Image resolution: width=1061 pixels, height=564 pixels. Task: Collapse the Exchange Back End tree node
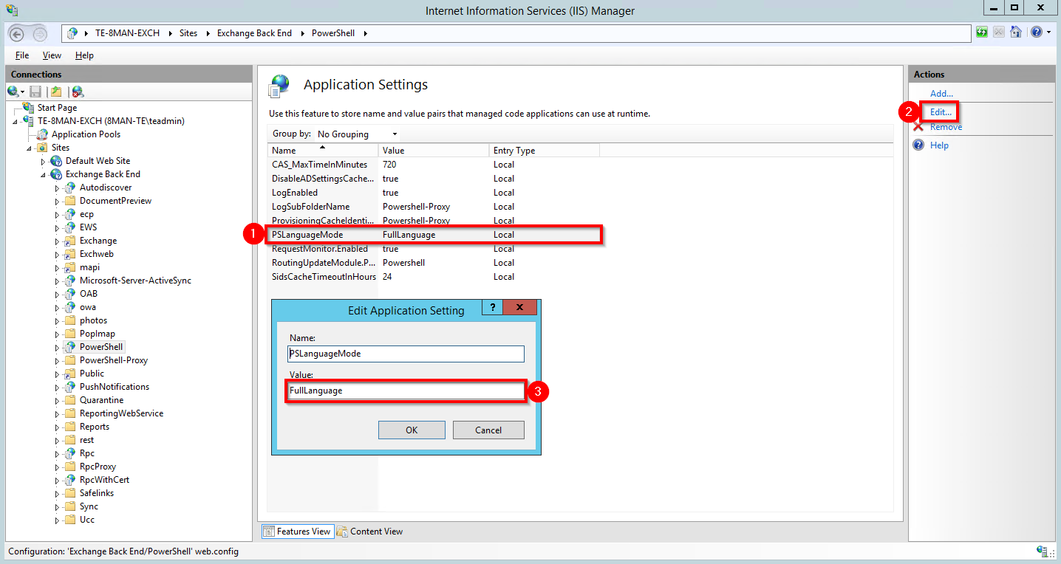click(44, 175)
